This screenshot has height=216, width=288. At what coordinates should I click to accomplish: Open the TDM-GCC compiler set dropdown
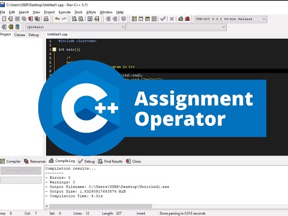[230, 19]
